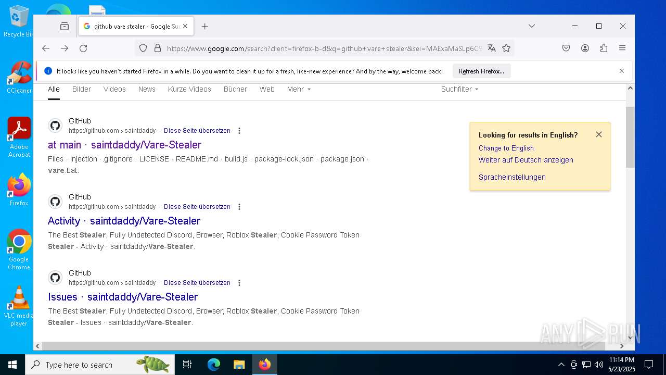The image size is (666, 375).
Task: Open the taskbar clock showing 11:14 PM
Action: click(x=622, y=365)
